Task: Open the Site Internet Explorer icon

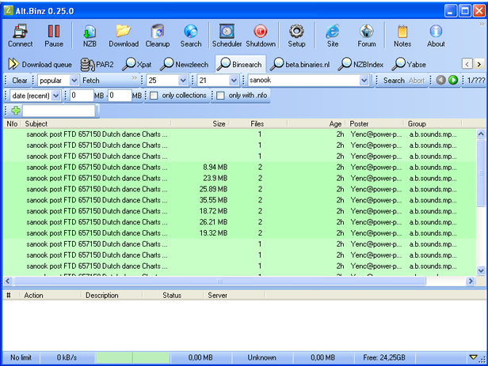Action: pos(333,36)
